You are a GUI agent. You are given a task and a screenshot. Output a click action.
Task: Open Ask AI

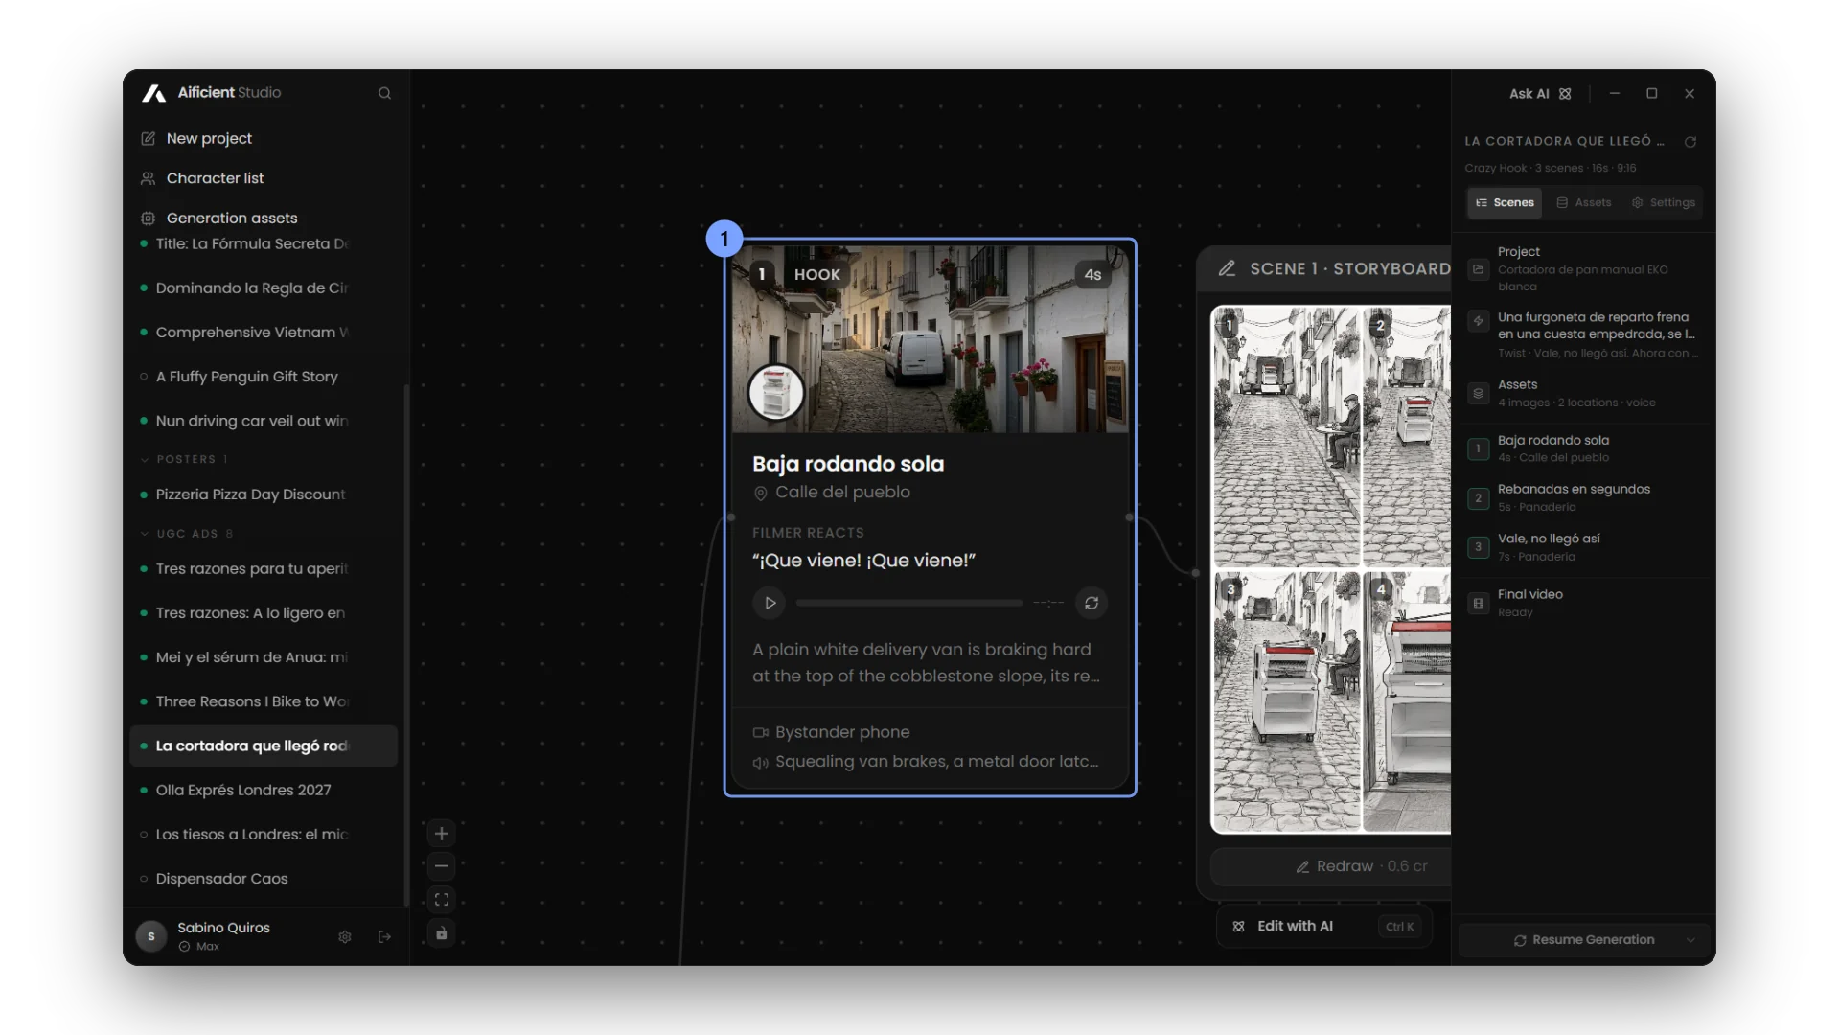(x=1540, y=94)
